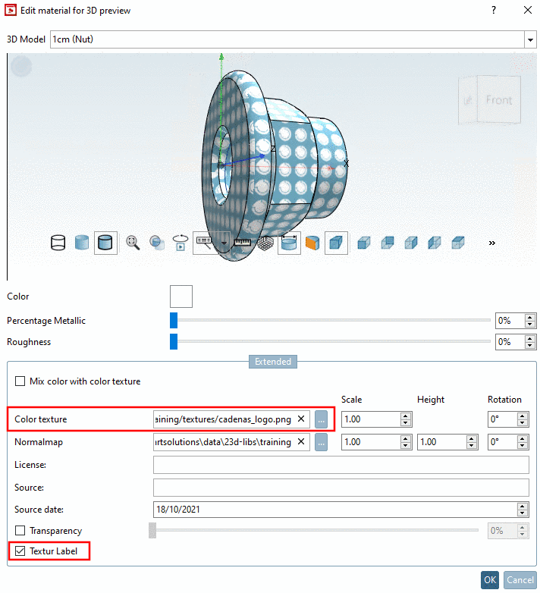The height and width of the screenshot is (593, 540).
Task: Click the grid mesh cube icon
Action: coord(265,243)
